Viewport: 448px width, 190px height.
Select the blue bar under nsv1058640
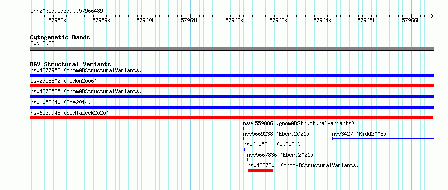tap(232, 107)
